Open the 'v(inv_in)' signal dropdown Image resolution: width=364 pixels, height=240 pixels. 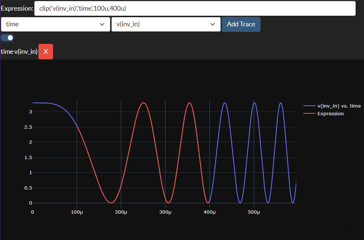166,25
